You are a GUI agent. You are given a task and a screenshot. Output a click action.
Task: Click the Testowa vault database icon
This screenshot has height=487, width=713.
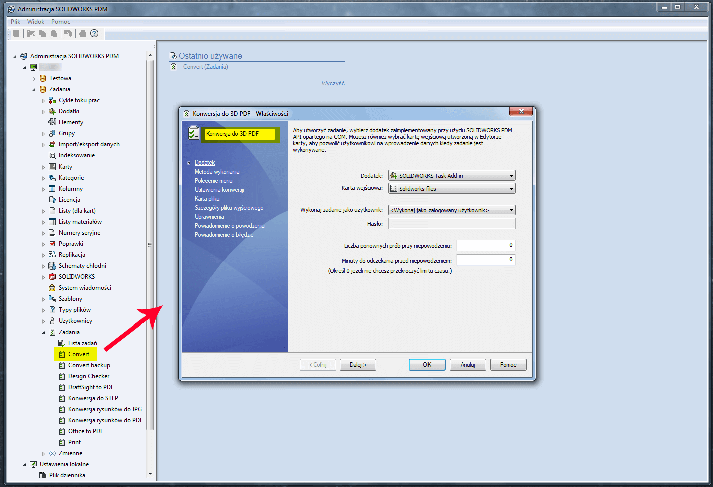point(43,78)
